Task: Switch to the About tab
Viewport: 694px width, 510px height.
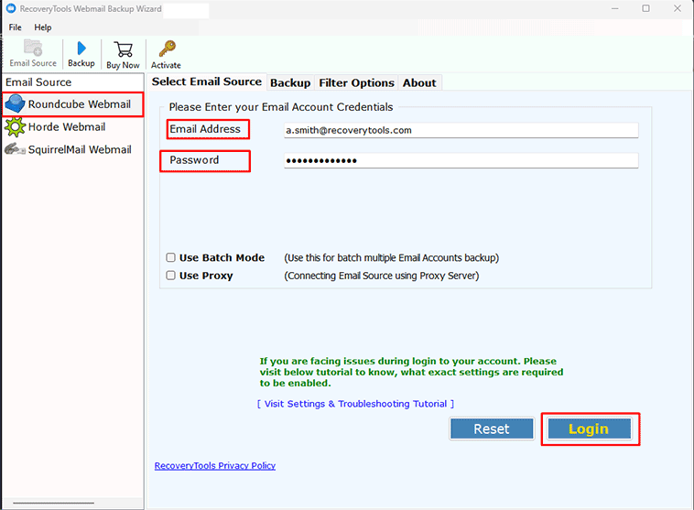Action: click(419, 82)
